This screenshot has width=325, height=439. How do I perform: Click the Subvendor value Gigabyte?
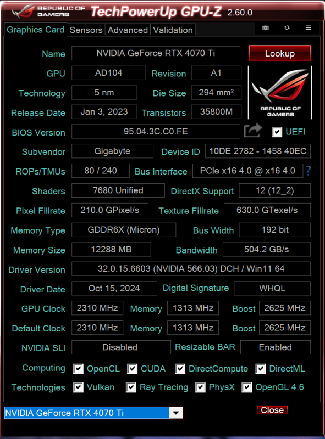click(x=112, y=151)
